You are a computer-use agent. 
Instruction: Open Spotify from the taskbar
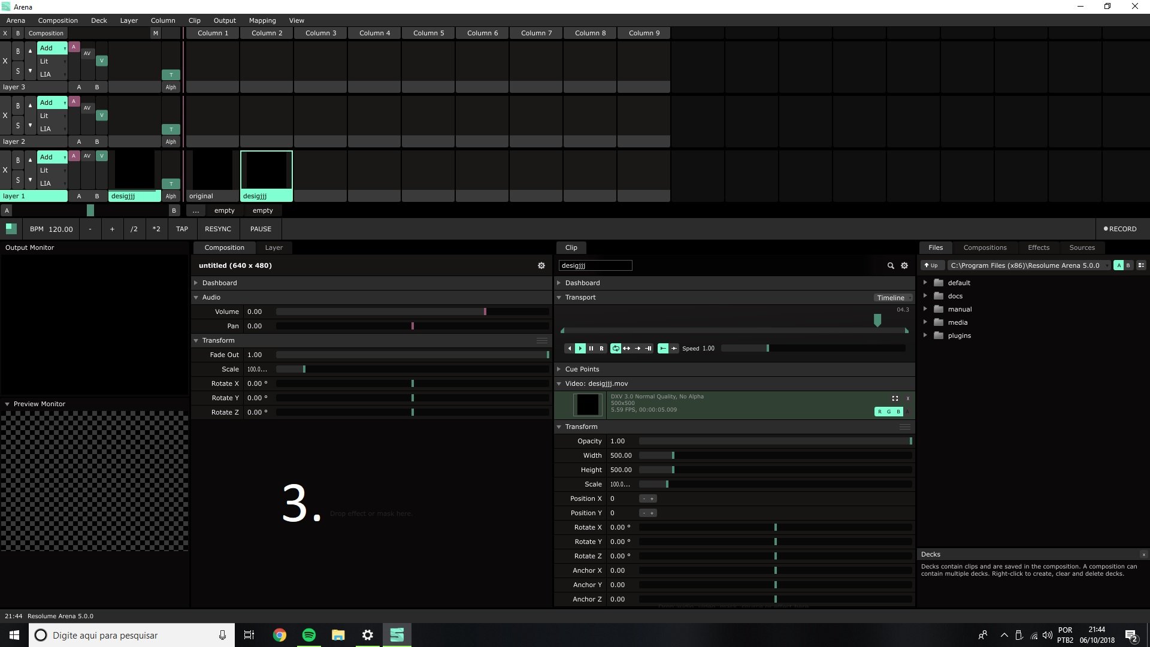click(x=309, y=635)
